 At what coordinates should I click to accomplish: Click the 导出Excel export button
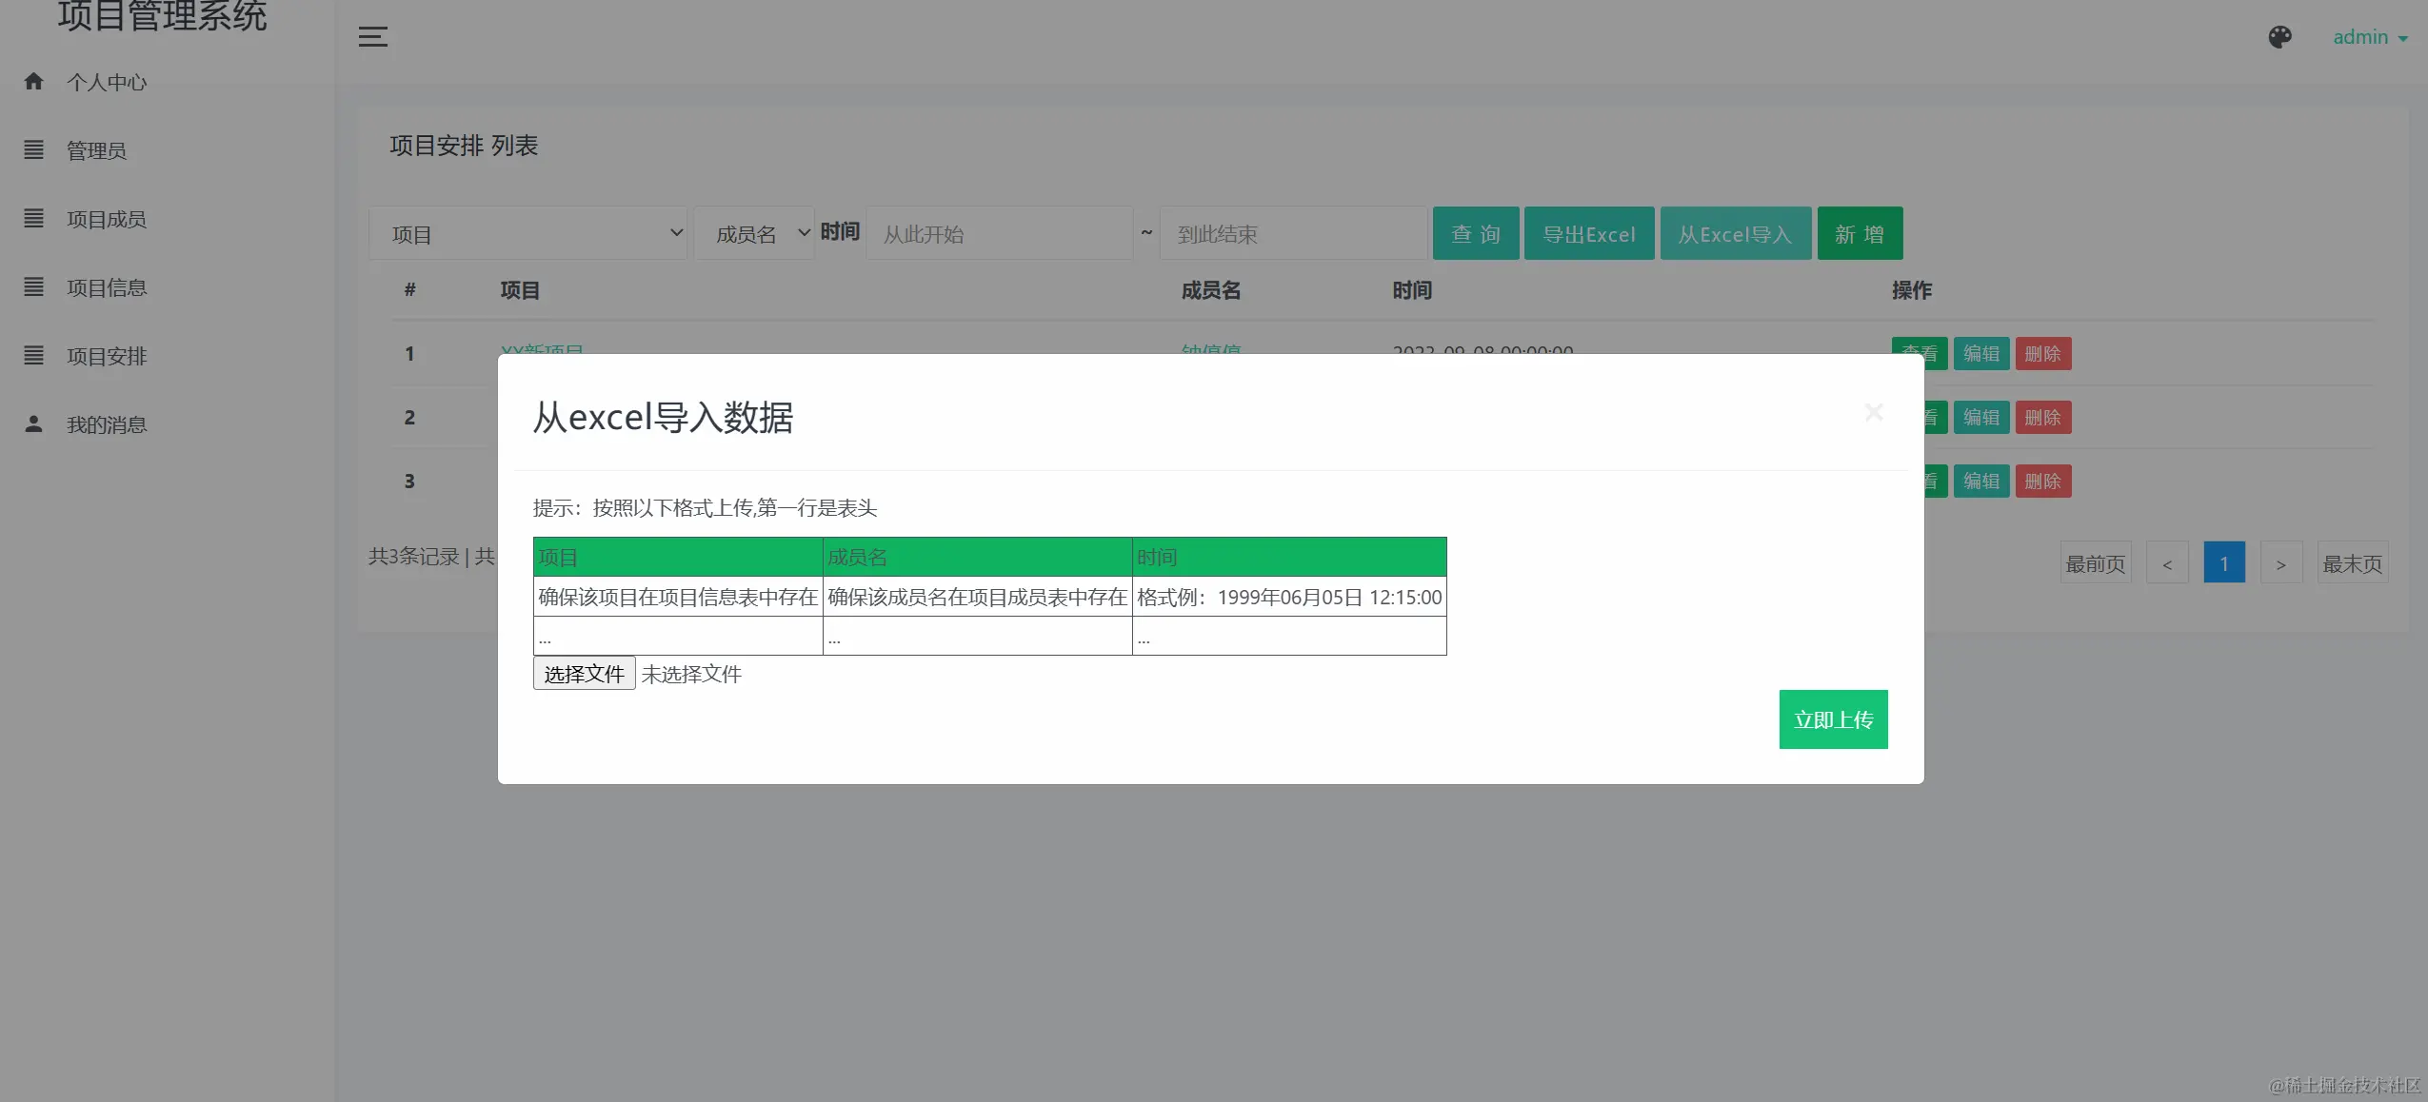click(x=1588, y=233)
